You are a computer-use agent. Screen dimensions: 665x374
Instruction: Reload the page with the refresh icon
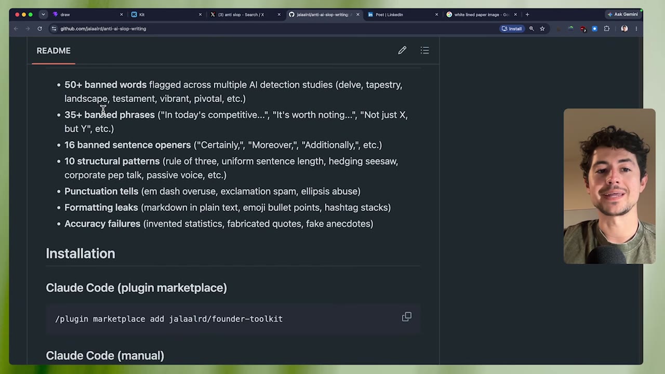coord(39,29)
